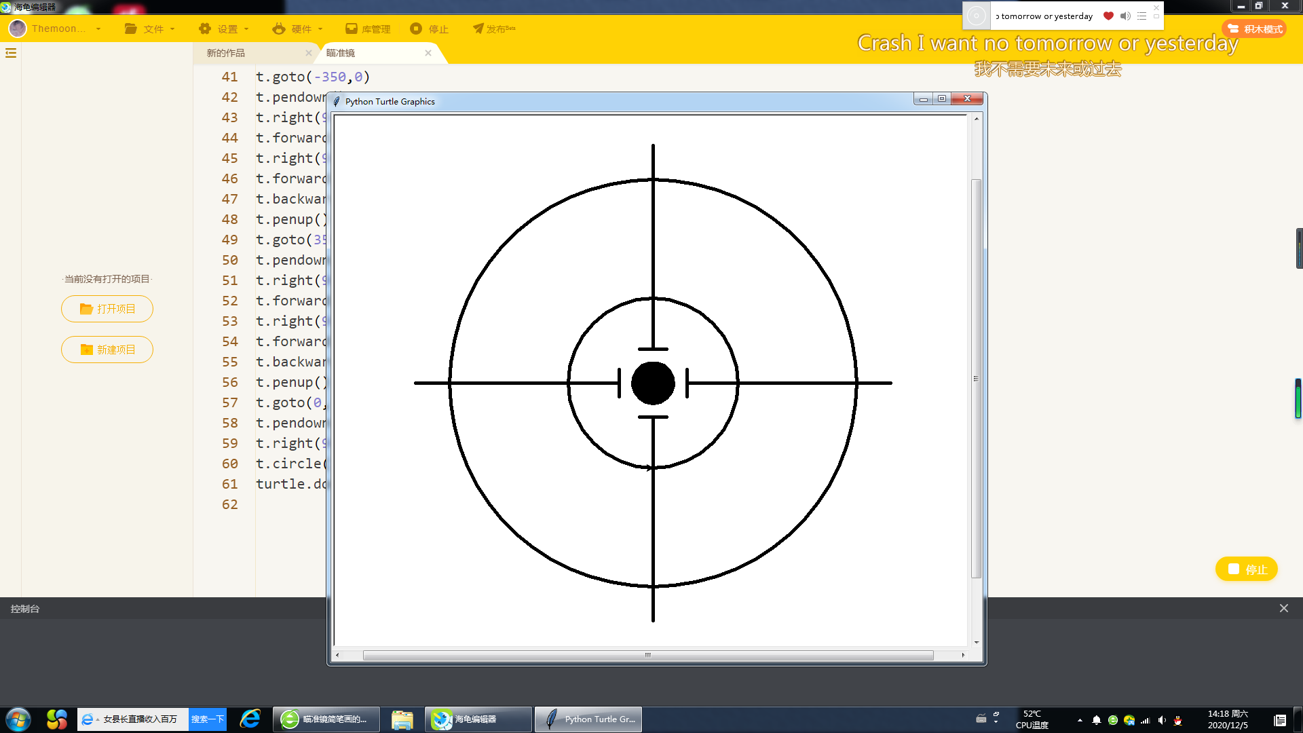1303x733 pixels.
Task: Click the Turtle Graphics window feather icon
Action: click(337, 101)
